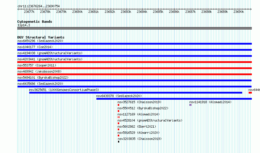Click the blue bar under nsv1040177

click(134, 50)
